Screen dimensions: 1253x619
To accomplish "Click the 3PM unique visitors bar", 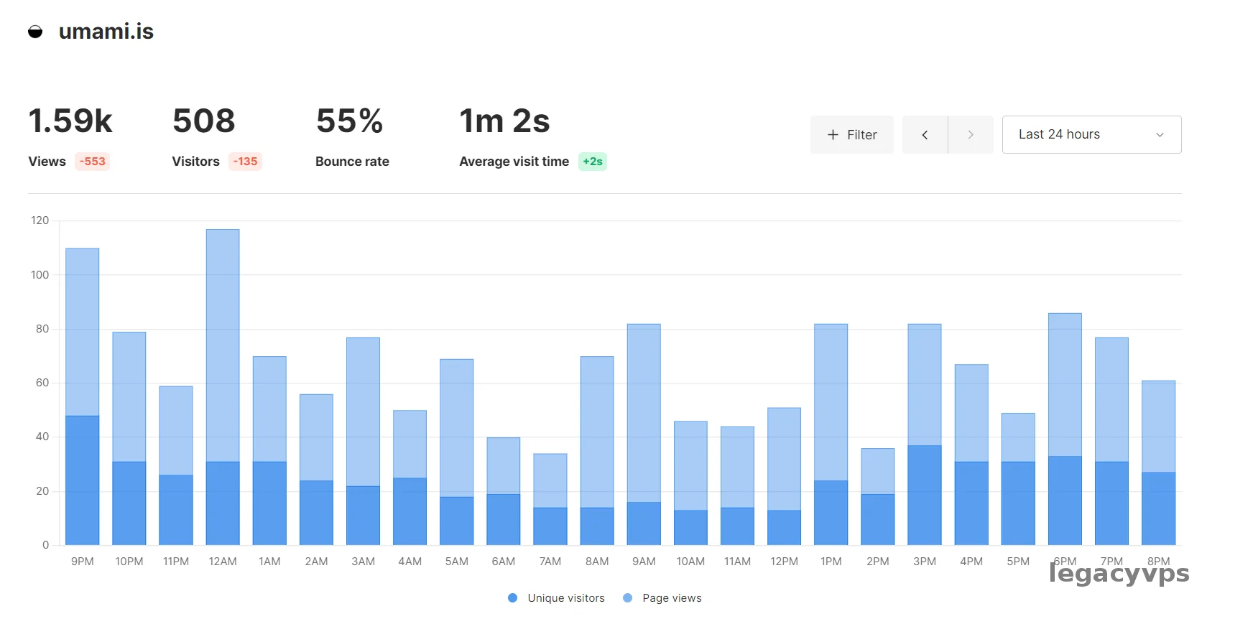I will (925, 495).
